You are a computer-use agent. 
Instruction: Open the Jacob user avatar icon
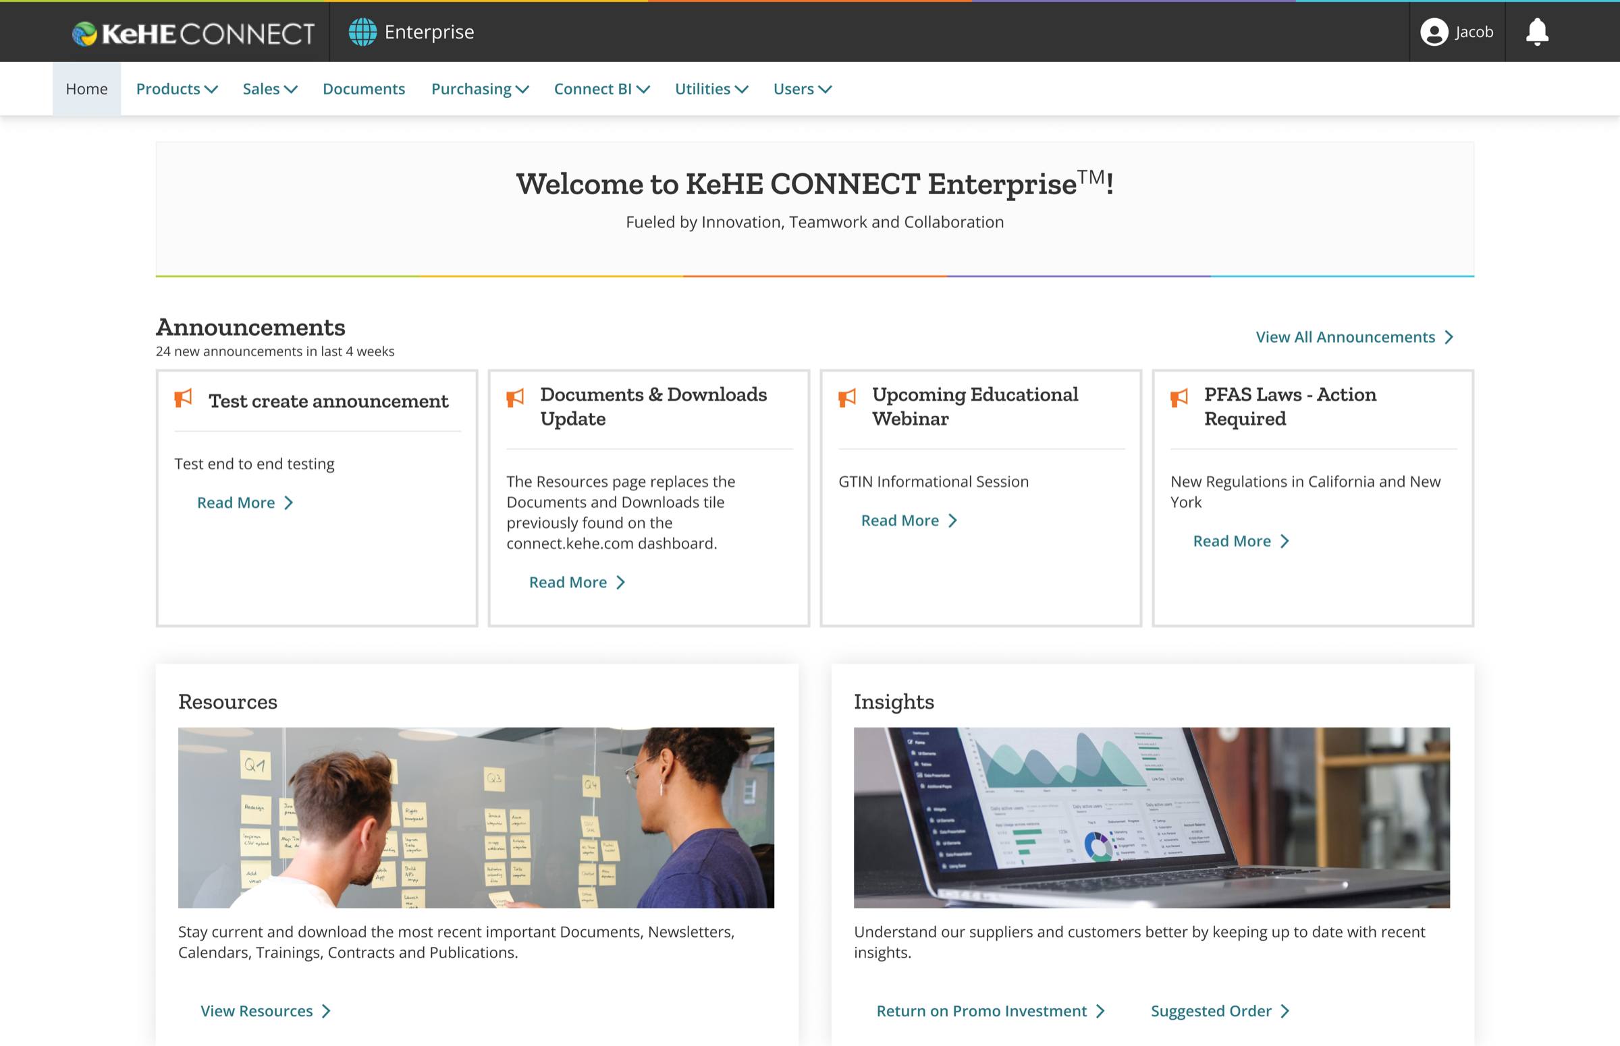point(1434,32)
